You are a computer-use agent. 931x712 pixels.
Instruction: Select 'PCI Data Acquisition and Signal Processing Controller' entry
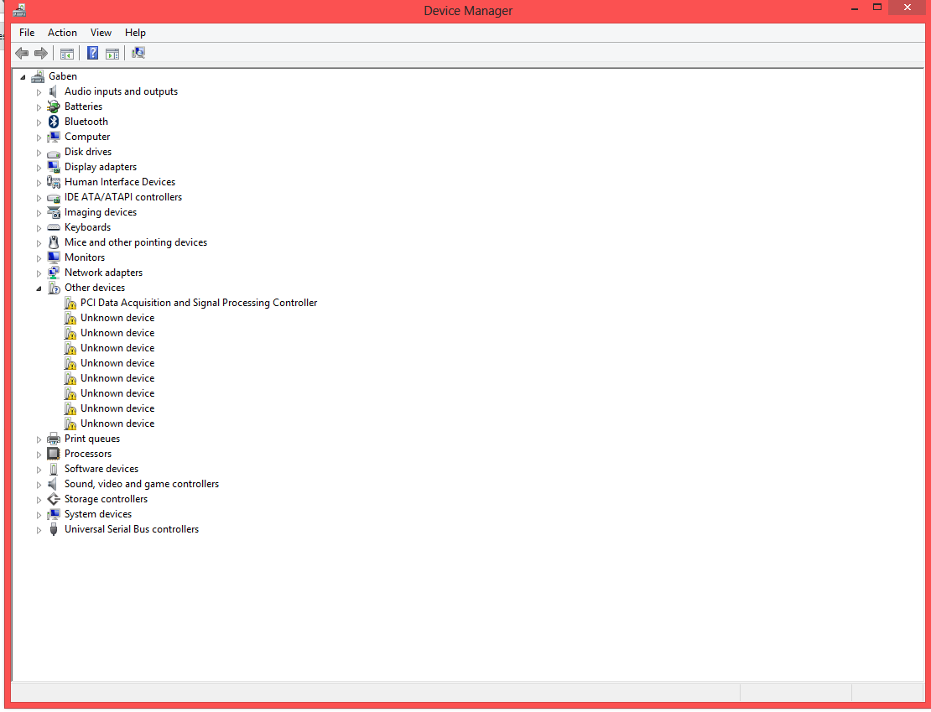(x=199, y=303)
